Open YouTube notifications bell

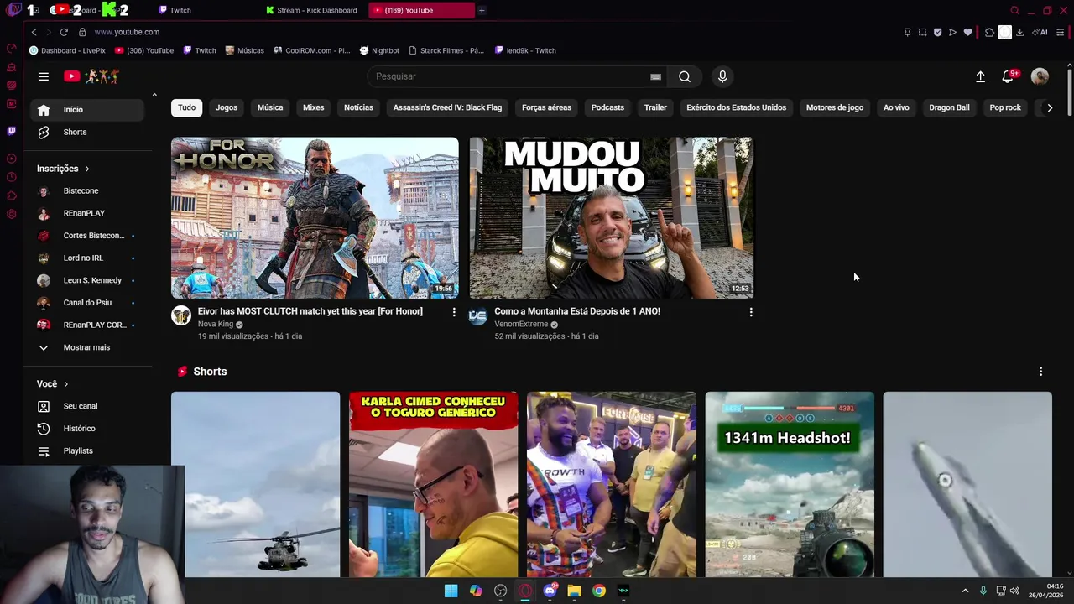[x=1008, y=76]
